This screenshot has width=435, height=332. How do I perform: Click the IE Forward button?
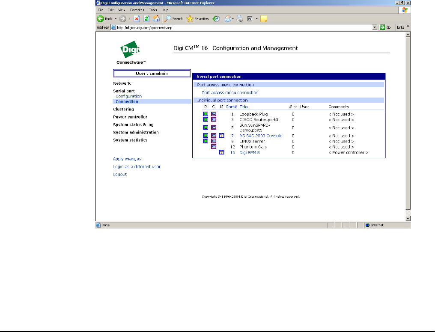(x=122, y=19)
